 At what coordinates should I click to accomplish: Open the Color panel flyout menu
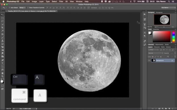pos(176,29)
